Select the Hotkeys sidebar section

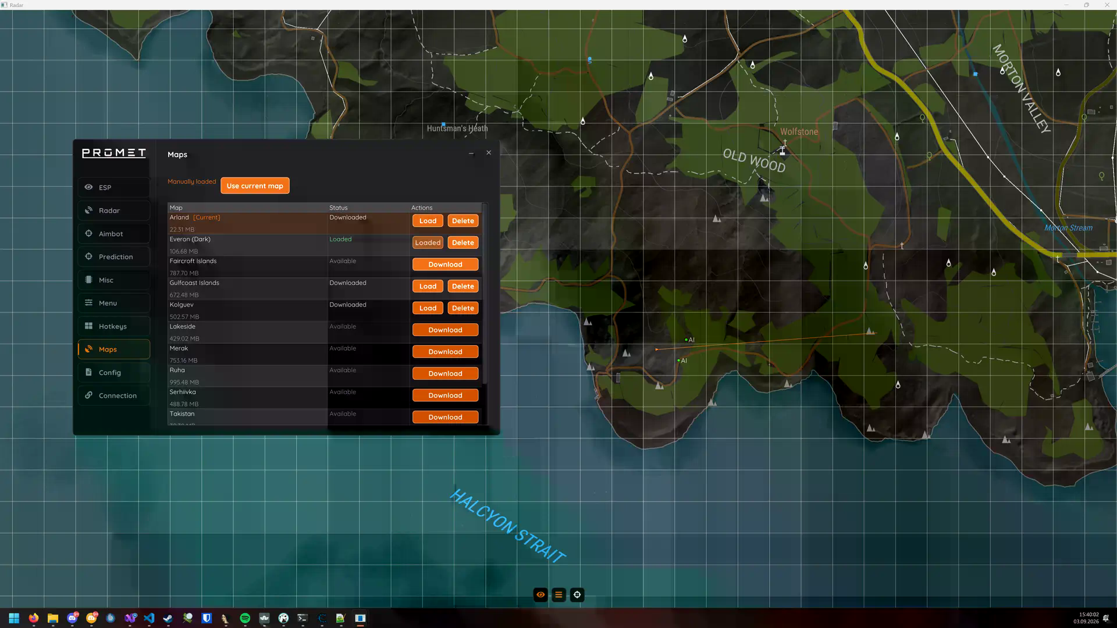point(114,326)
